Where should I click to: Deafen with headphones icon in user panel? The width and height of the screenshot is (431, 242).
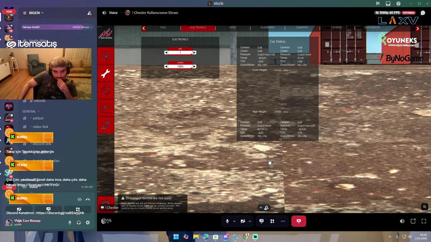click(x=79, y=223)
